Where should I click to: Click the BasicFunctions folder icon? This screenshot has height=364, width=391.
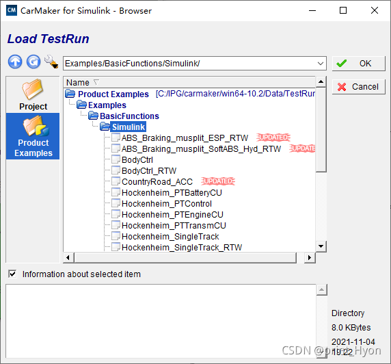click(x=93, y=116)
